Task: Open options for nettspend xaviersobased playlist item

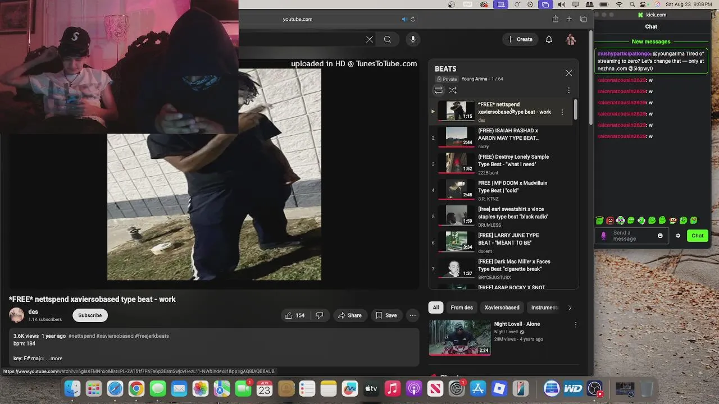Action: pyautogui.click(x=562, y=112)
